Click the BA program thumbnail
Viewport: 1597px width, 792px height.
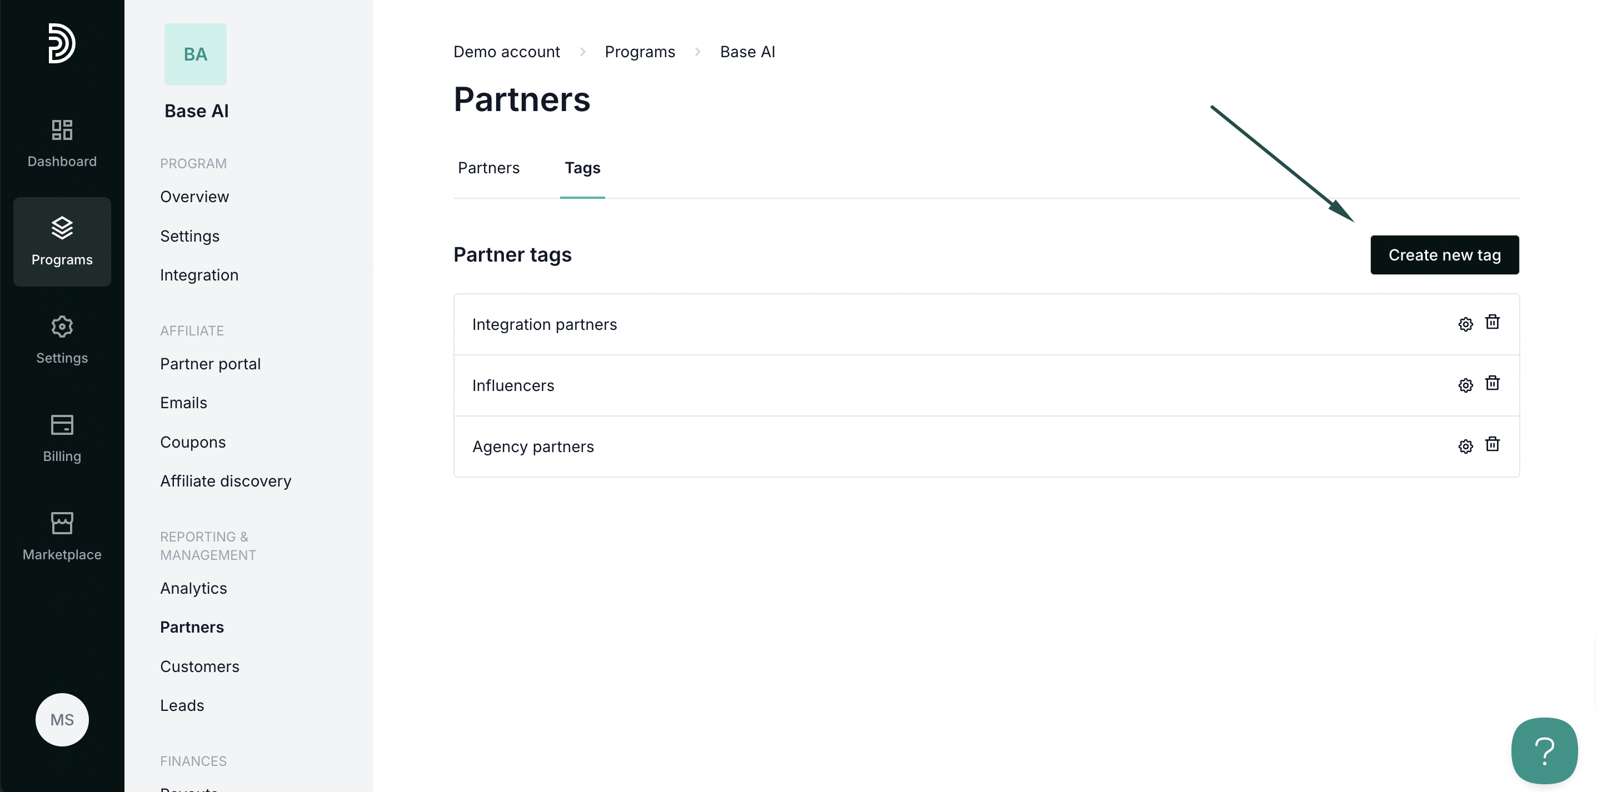coord(195,54)
